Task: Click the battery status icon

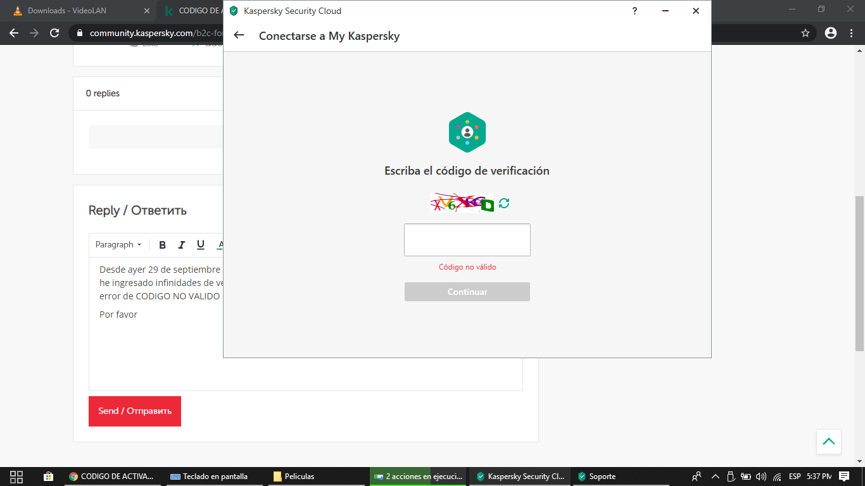Action: point(745,477)
